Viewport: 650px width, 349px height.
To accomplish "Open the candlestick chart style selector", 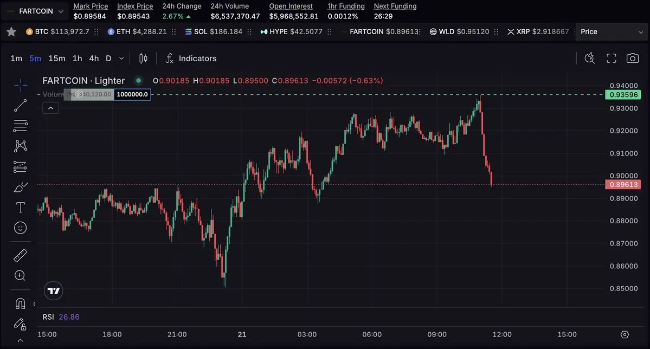I will click(143, 59).
